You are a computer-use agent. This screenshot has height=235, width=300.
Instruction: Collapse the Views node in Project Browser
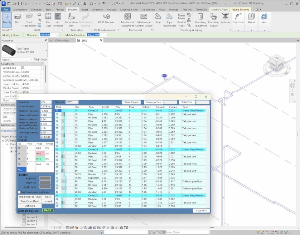3,140
